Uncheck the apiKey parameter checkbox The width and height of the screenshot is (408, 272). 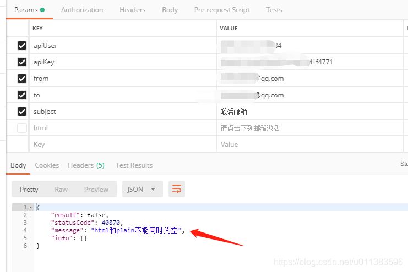coord(22,62)
